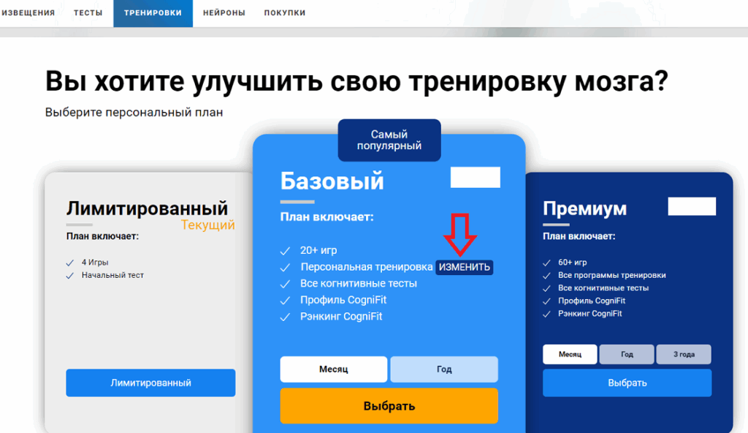The image size is (748, 433).
Task: Open the ПОКУПКИ tab
Action: (x=285, y=13)
